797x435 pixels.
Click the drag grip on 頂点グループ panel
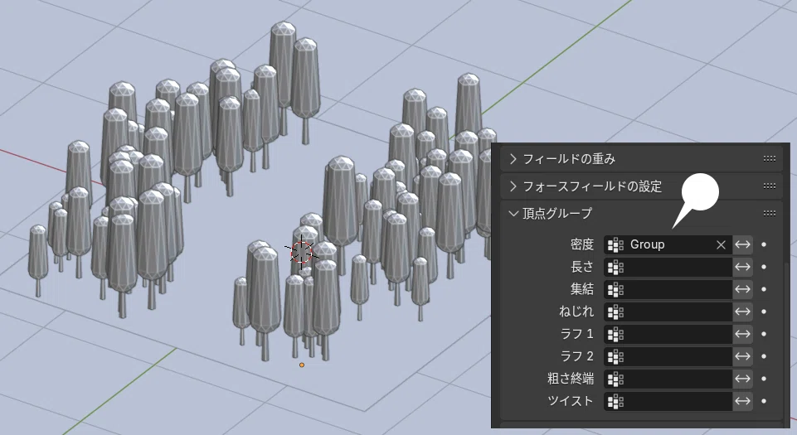click(x=770, y=213)
